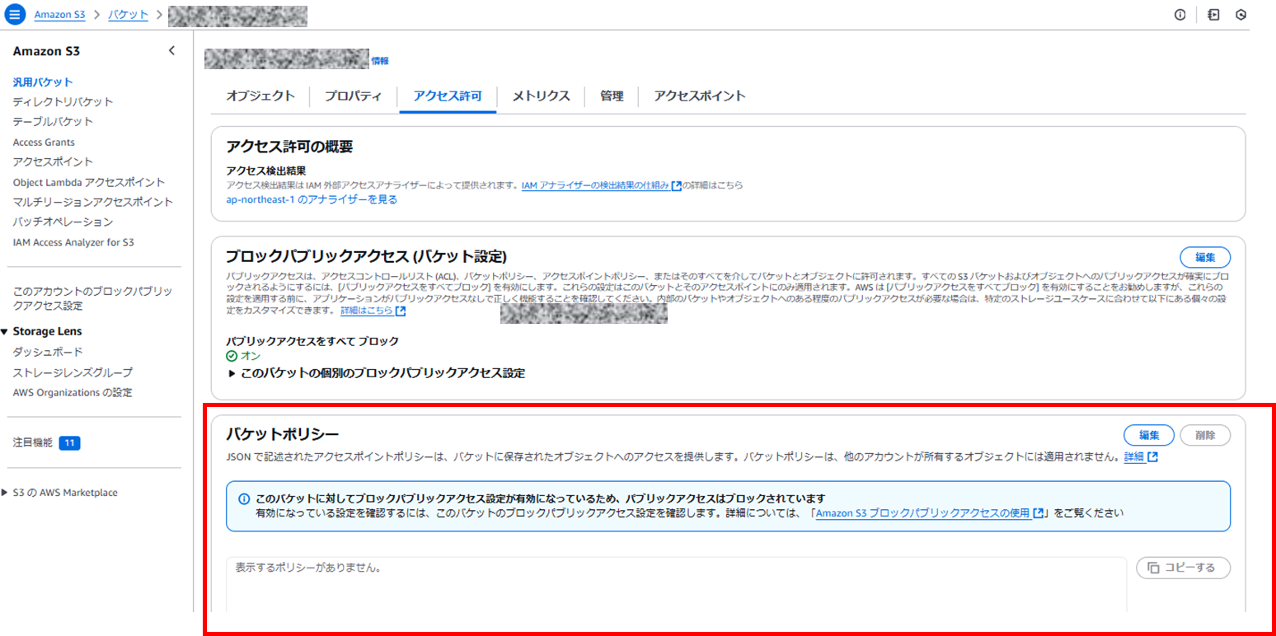The width and height of the screenshot is (1276, 636).
Task: Open ディレクトリバケット in the sidebar
Action: [63, 102]
